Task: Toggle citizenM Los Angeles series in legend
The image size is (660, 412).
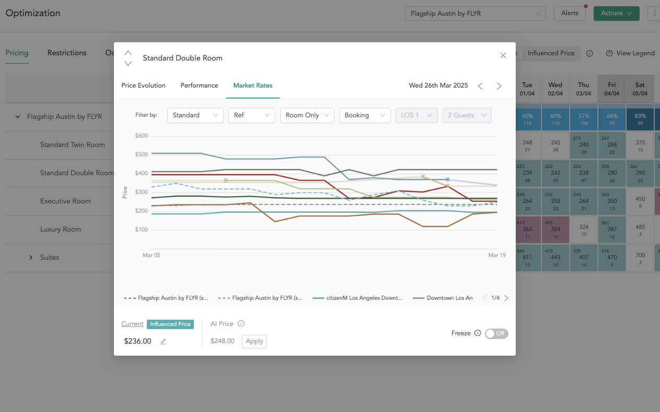Action: click(x=358, y=298)
